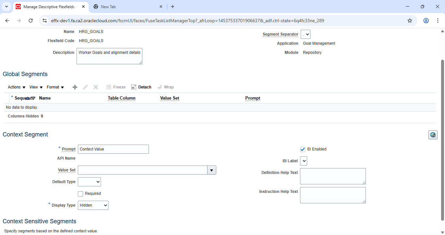
Task: Click the Name column header
Action: coord(45,98)
